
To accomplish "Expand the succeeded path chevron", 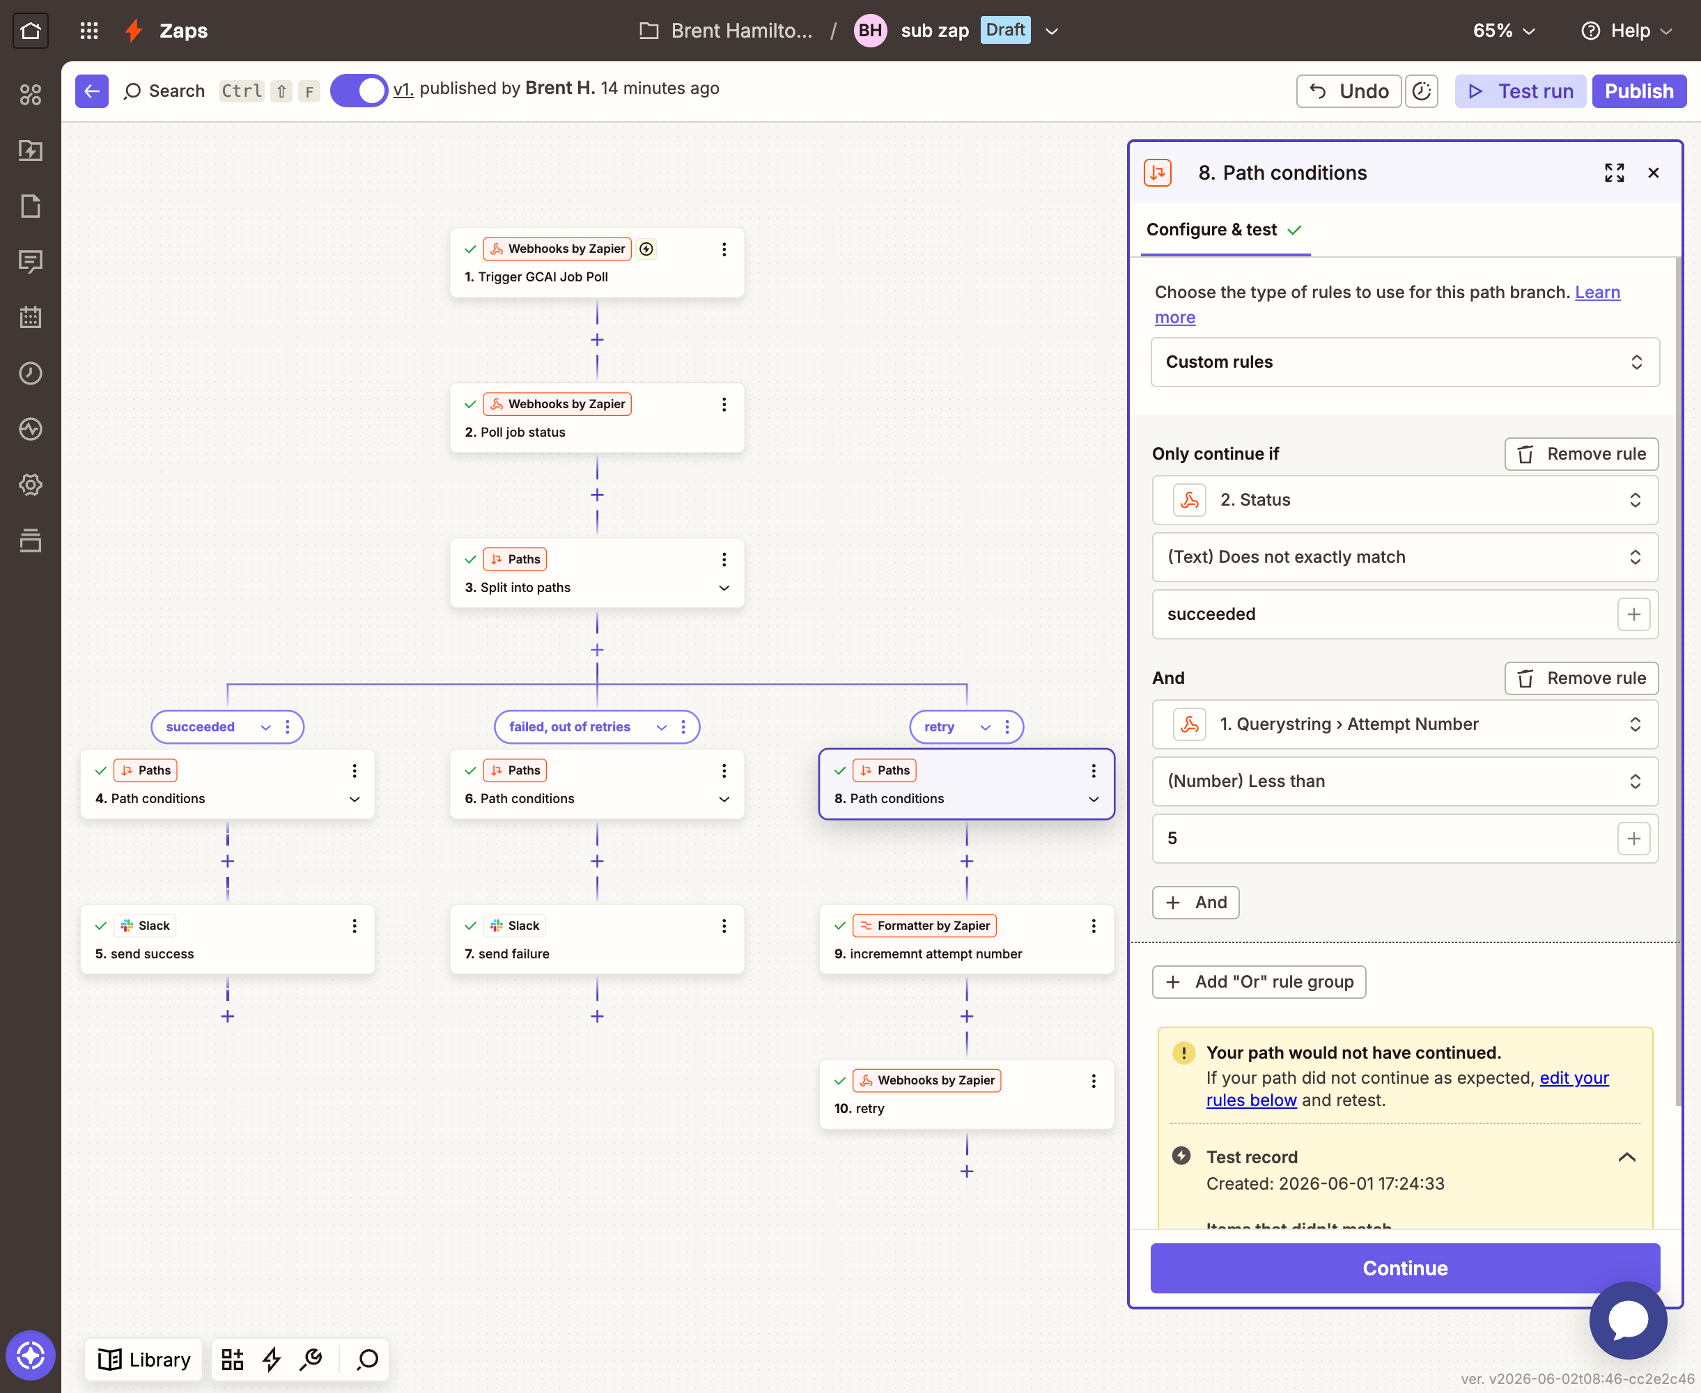I will 265,727.
